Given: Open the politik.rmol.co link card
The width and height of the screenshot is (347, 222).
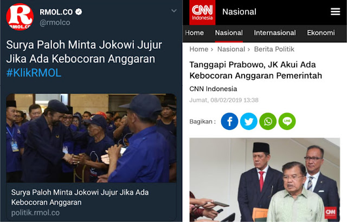Looking at the screenshot, I should click(91, 203).
